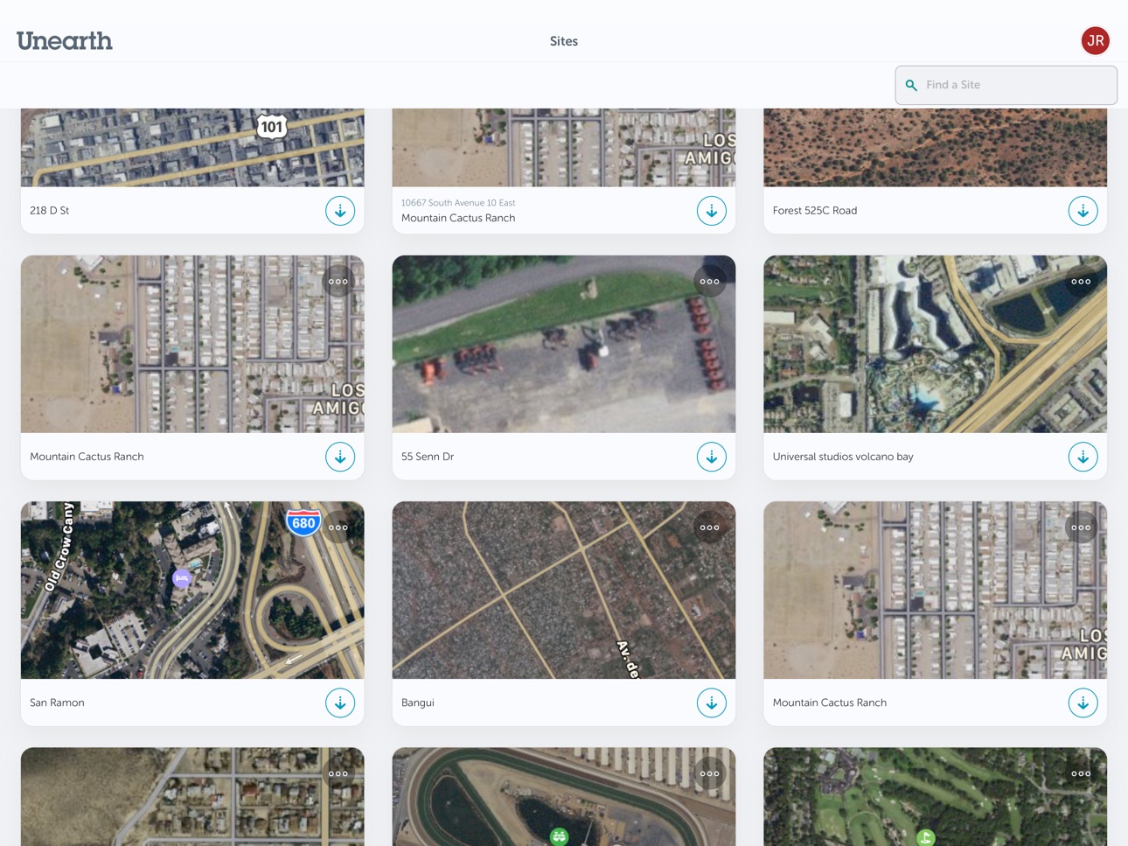
Task: Open the Universal studios volcano bay thumbnail
Action: (935, 344)
